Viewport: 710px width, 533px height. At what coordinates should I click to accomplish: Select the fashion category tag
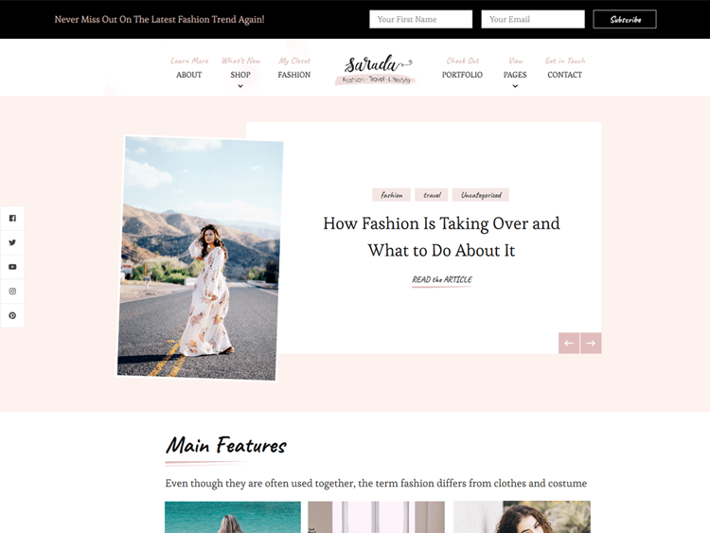point(391,195)
